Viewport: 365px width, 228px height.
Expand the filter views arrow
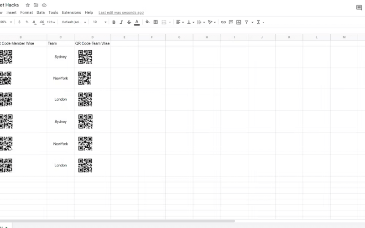pos(252,22)
